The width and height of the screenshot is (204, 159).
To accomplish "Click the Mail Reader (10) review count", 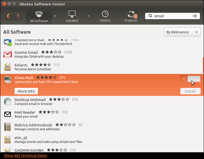I will point(65,112).
